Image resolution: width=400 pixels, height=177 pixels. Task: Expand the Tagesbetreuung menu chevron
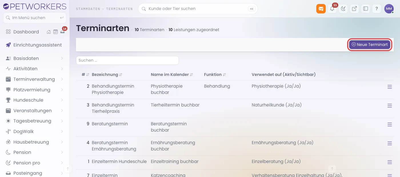click(x=62, y=121)
